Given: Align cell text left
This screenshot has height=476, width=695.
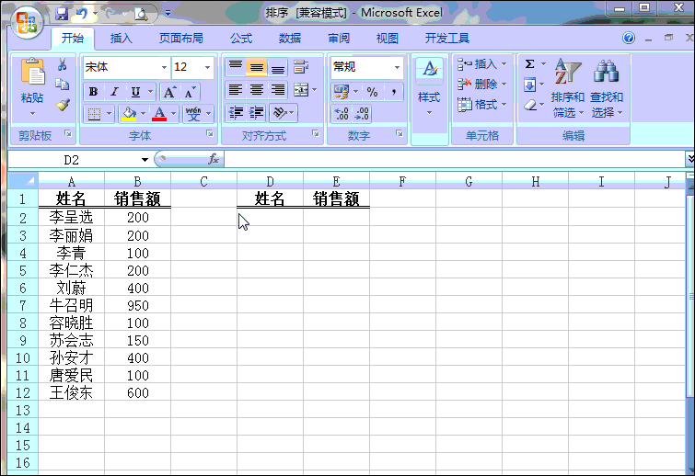Looking at the screenshot, I should pos(235,90).
